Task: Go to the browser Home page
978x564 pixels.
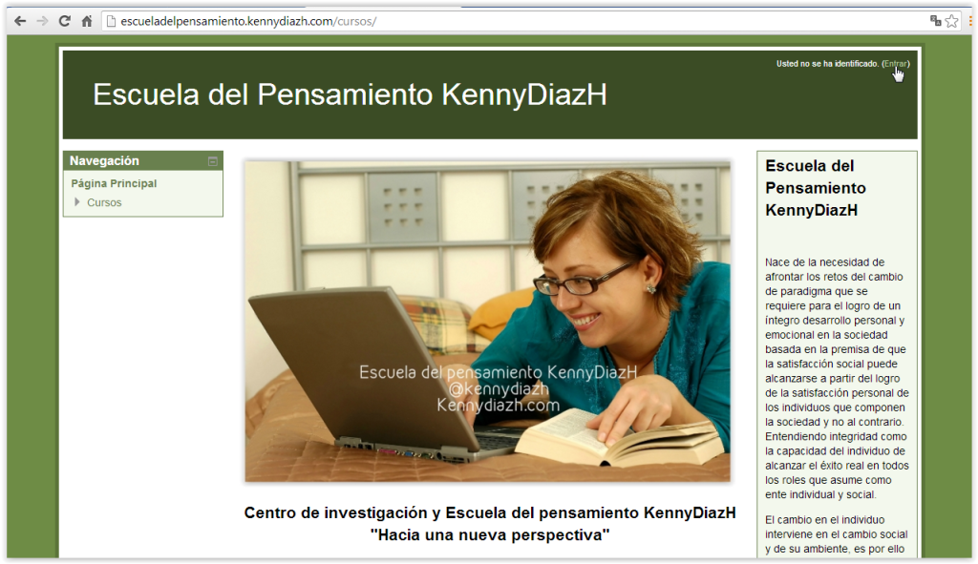Action: point(87,21)
